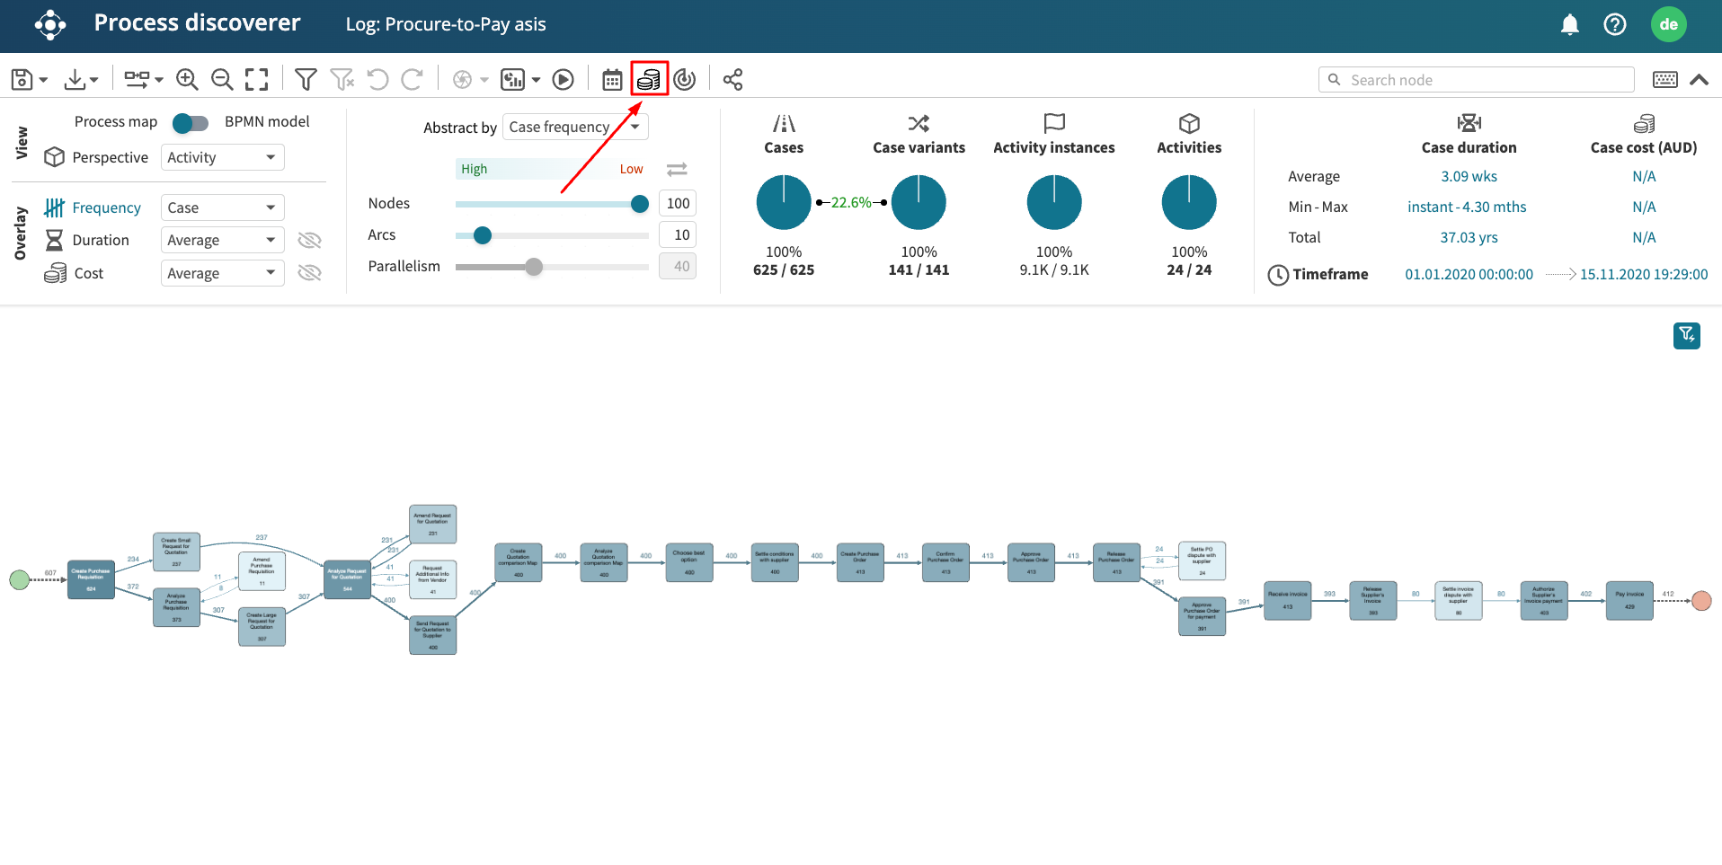Show the Duration overlay eye icon
1722x865 pixels.
(x=309, y=240)
